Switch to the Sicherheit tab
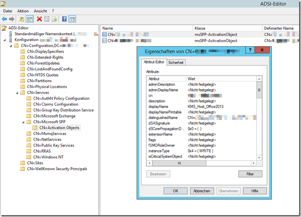 176,62
